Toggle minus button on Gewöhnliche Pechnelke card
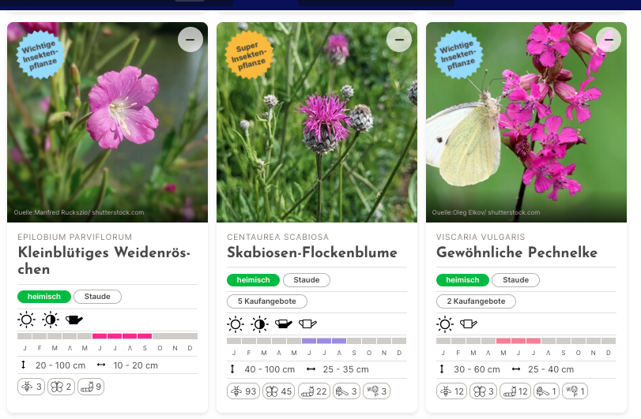The image size is (641, 419). tap(609, 39)
